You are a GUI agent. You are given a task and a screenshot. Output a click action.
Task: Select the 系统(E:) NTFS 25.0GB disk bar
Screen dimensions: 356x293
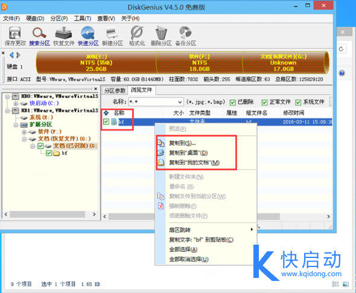pos(97,62)
